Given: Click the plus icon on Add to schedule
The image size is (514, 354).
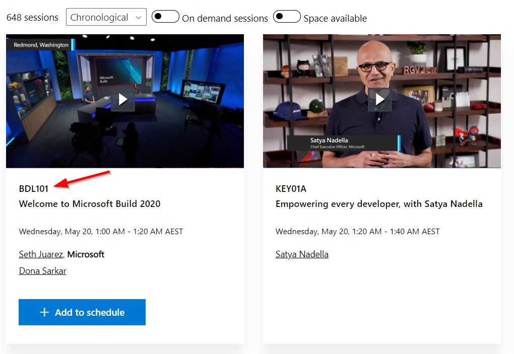Looking at the screenshot, I should pos(44,312).
